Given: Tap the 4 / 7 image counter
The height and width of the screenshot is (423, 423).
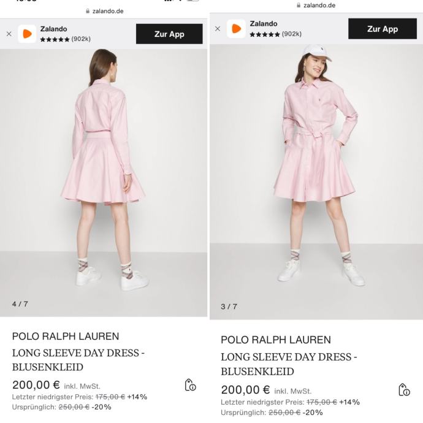Looking at the screenshot, I should [20, 304].
